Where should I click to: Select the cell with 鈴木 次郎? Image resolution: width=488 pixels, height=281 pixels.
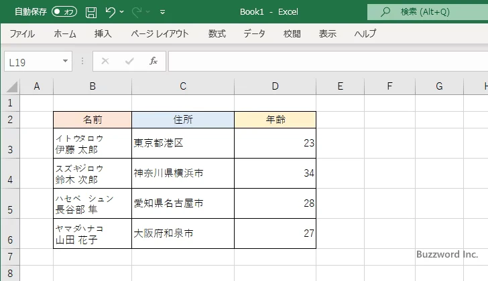point(93,173)
